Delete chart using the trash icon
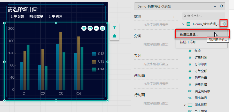 [x=103, y=28]
